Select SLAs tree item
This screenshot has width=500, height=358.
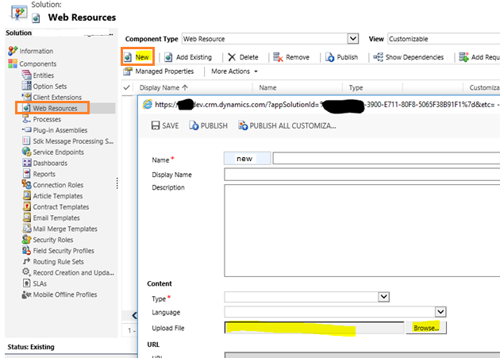coord(40,283)
